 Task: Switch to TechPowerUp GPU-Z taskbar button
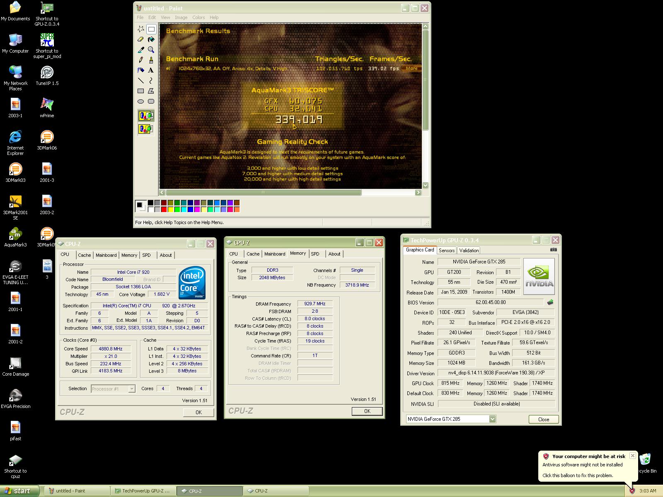[x=143, y=491]
